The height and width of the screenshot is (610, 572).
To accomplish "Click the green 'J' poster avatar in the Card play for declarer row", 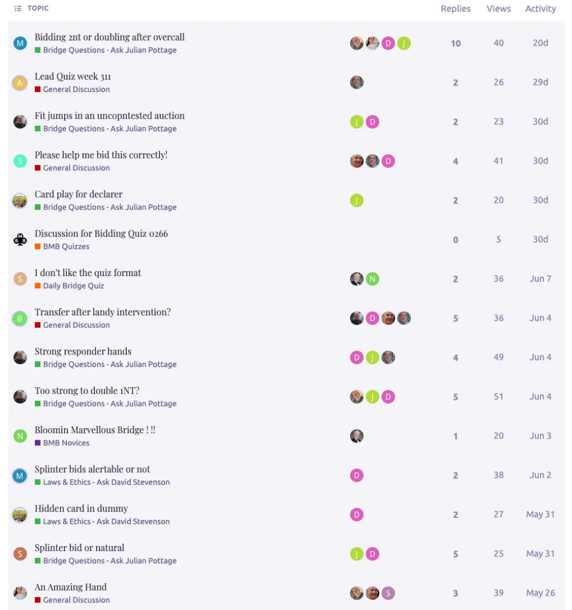I will (x=357, y=200).
